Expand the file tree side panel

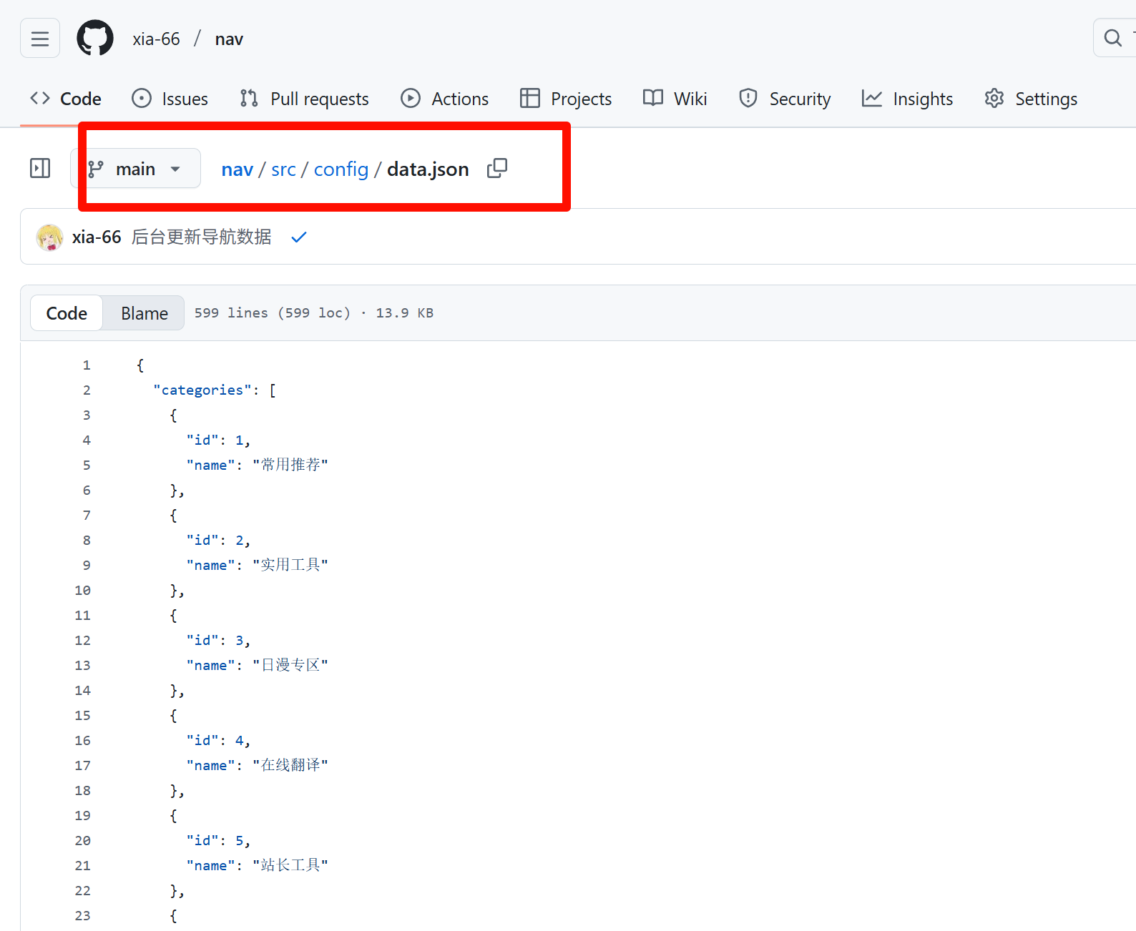[x=40, y=169]
